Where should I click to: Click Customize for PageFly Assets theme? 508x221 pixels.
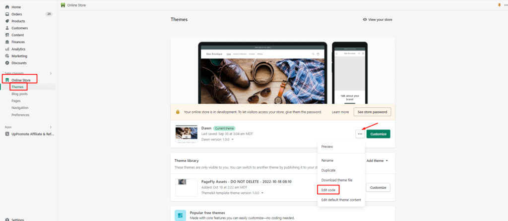[378, 187]
